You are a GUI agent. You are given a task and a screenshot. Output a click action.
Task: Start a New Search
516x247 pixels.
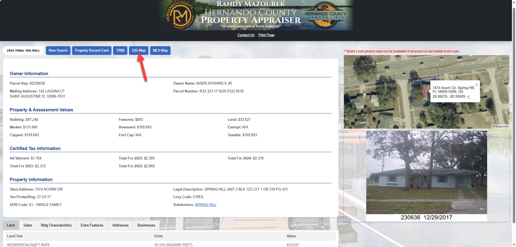click(58, 50)
